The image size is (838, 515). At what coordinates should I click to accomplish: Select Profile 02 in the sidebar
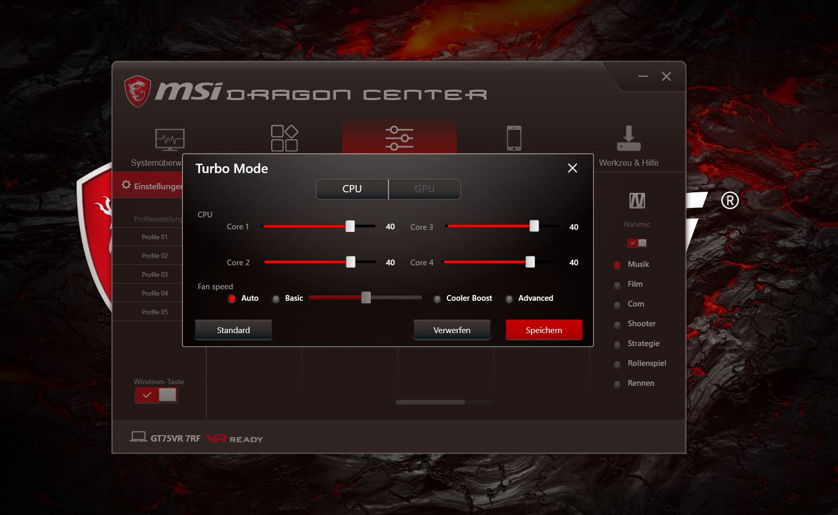click(155, 256)
